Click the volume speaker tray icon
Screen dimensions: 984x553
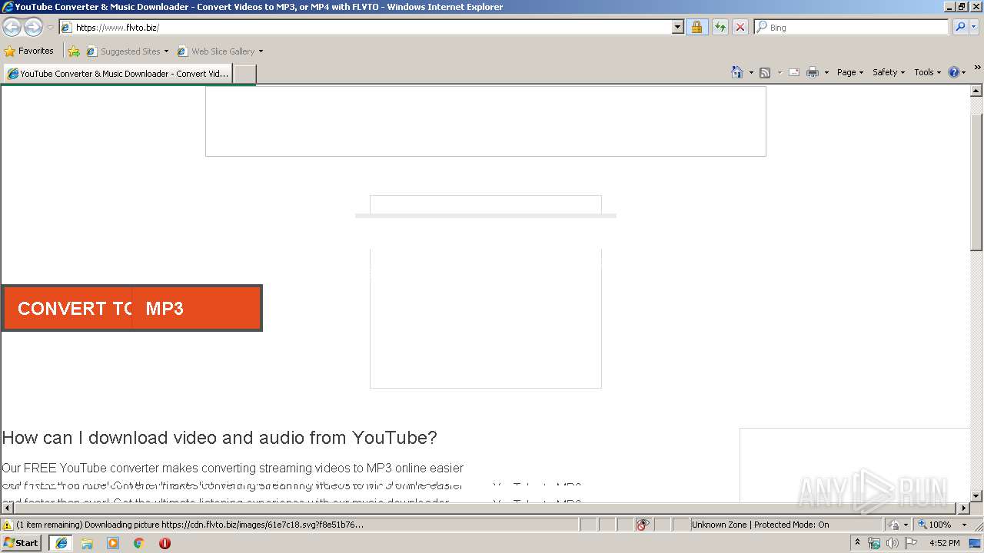click(x=892, y=543)
